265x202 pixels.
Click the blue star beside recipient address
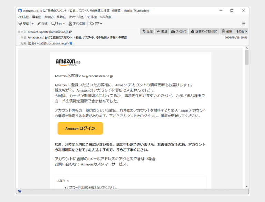pyautogui.click(x=71, y=43)
